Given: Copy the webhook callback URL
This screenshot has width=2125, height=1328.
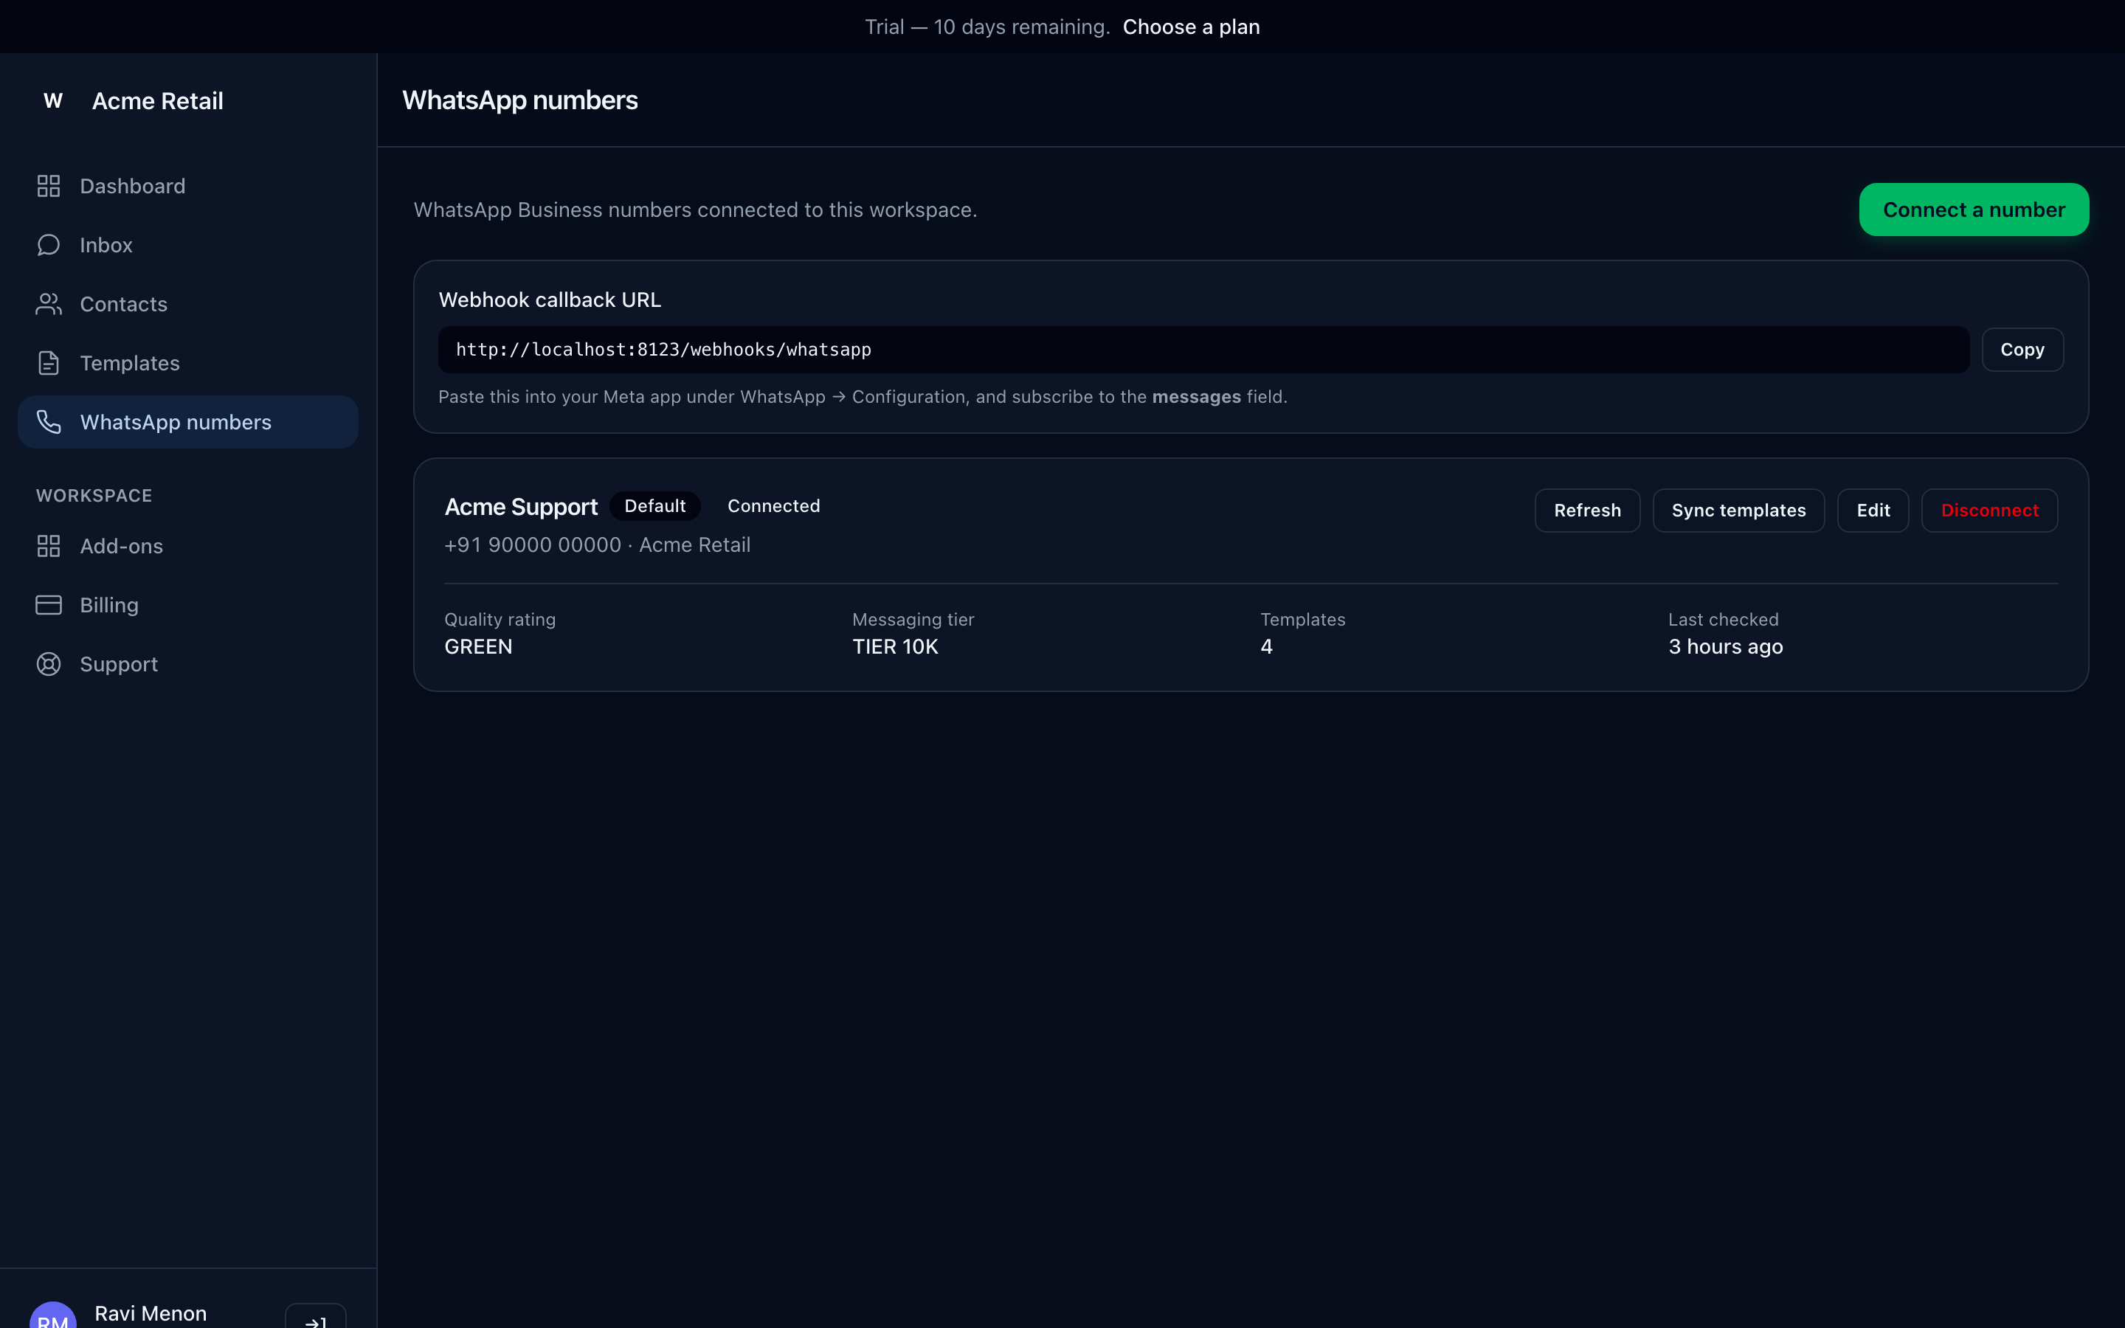Looking at the screenshot, I should pyautogui.click(x=2022, y=350).
